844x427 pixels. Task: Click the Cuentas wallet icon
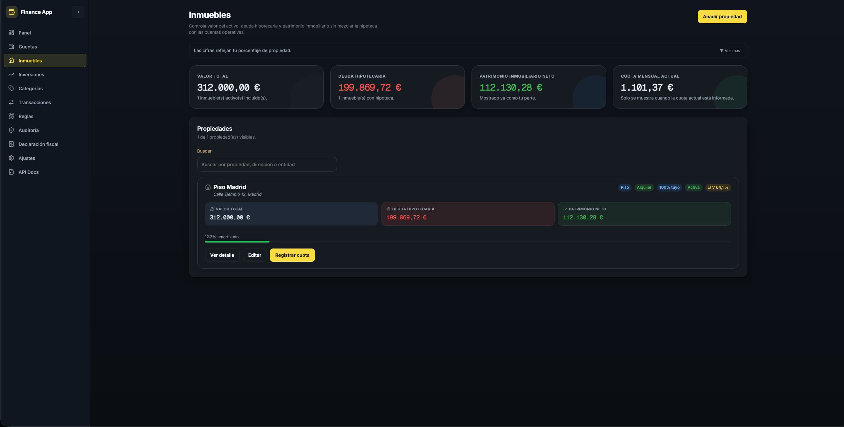tap(11, 46)
